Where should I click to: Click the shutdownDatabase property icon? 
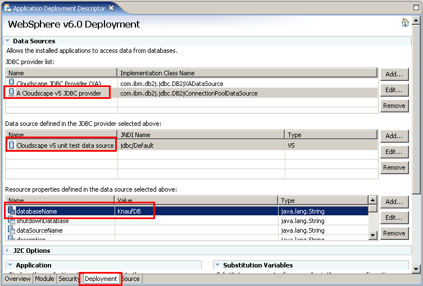pyautogui.click(x=11, y=220)
